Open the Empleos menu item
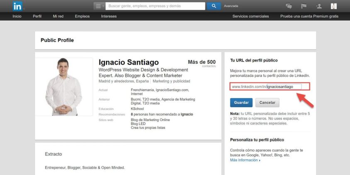 click(82, 16)
